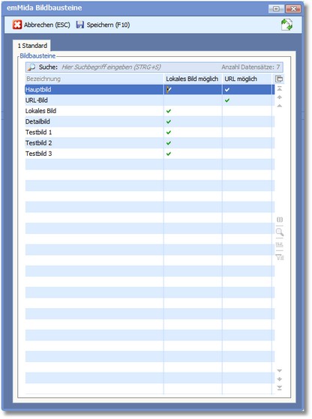Click the Speichern floppy disk icon
This screenshot has height=419, width=312.
tap(79, 25)
